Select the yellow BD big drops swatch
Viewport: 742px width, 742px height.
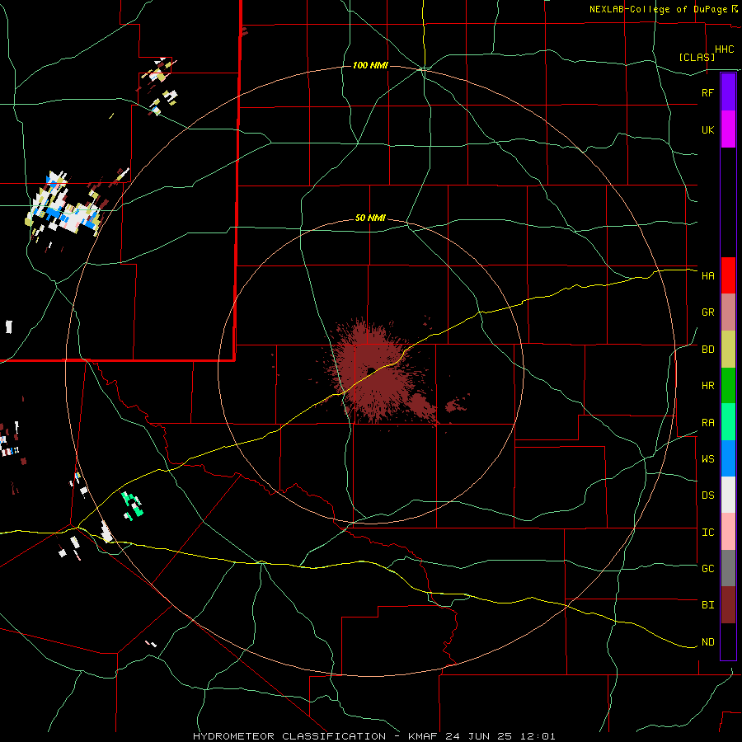[x=728, y=350]
